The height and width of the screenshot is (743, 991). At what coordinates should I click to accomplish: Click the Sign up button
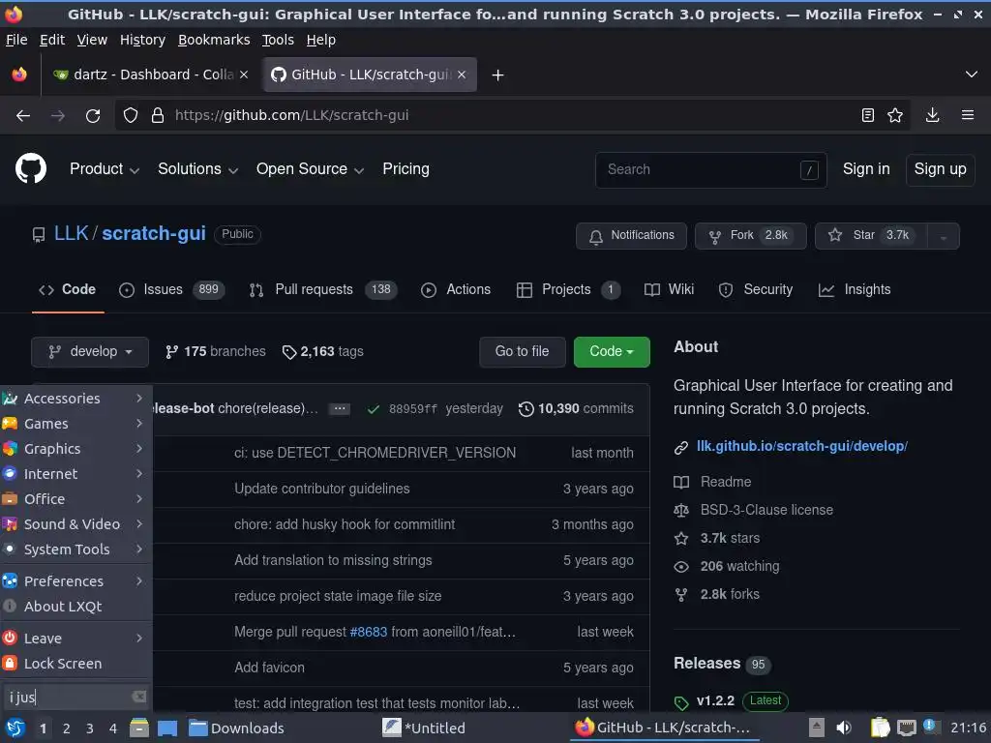click(x=940, y=169)
